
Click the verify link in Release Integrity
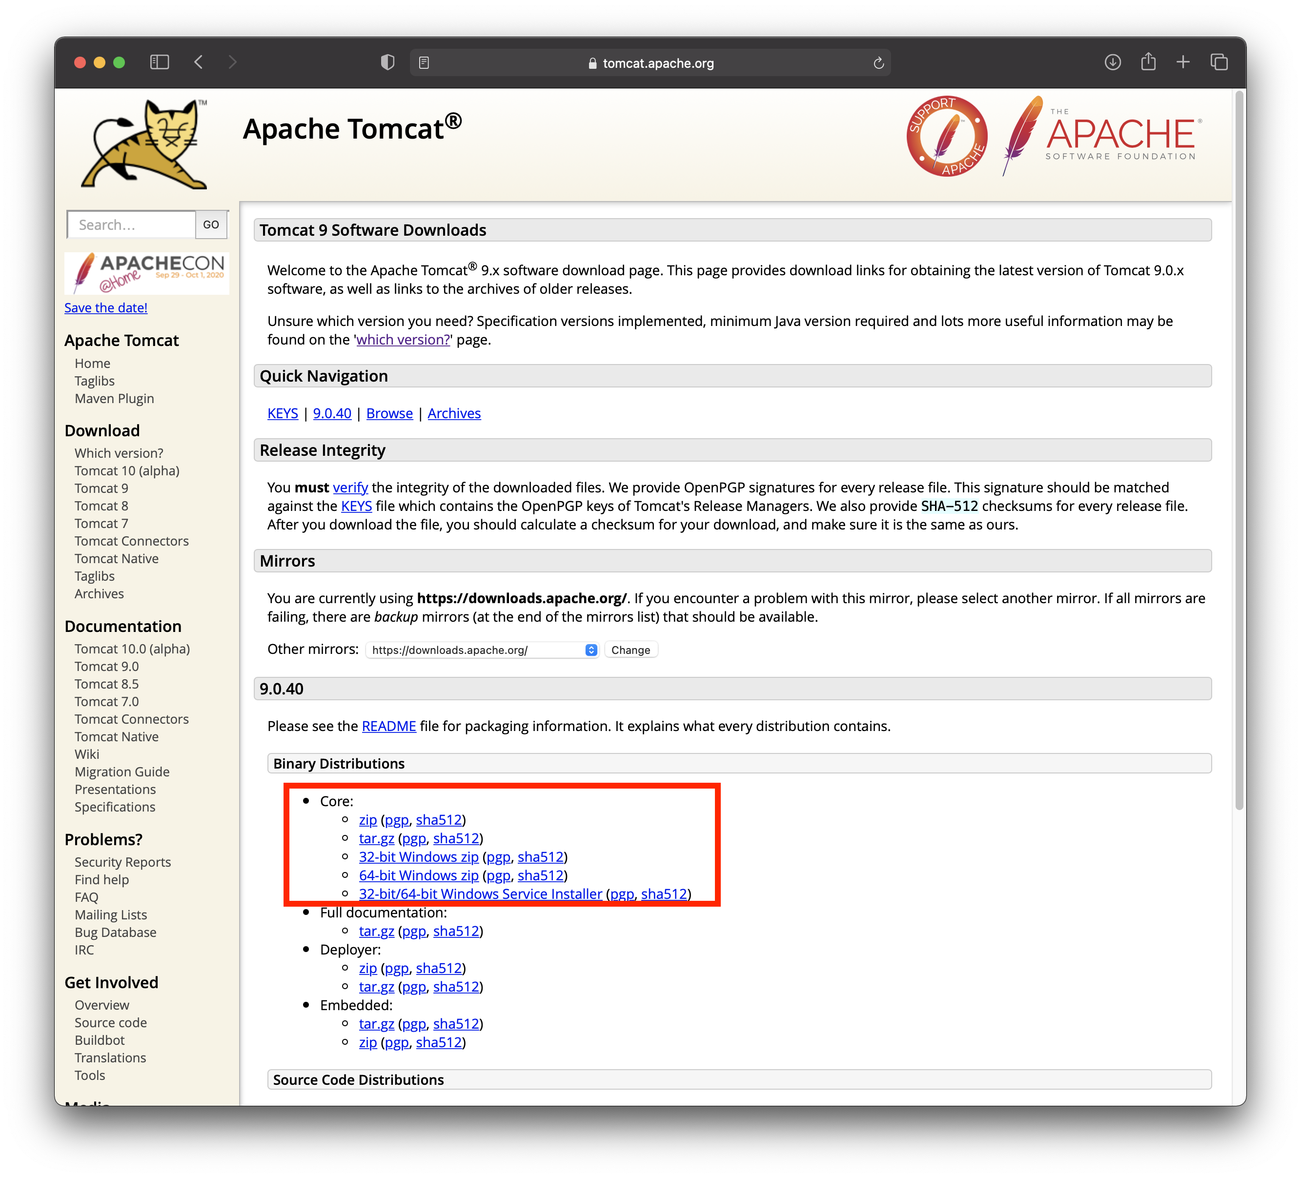350,487
